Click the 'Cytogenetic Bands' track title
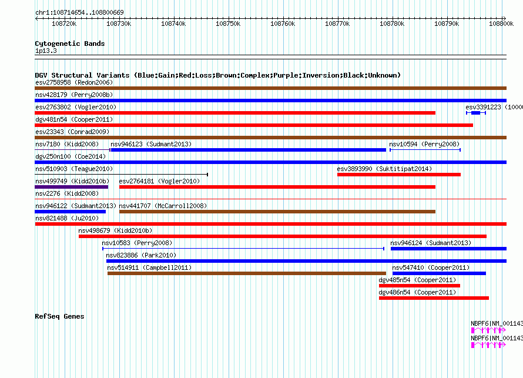 (x=70, y=44)
